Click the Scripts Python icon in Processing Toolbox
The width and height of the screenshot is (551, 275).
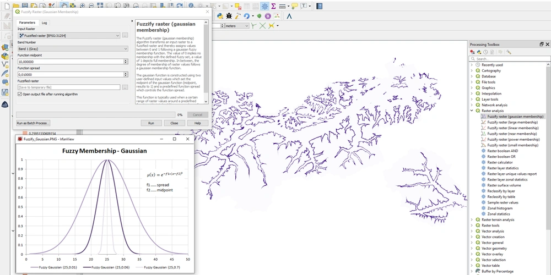point(479,52)
